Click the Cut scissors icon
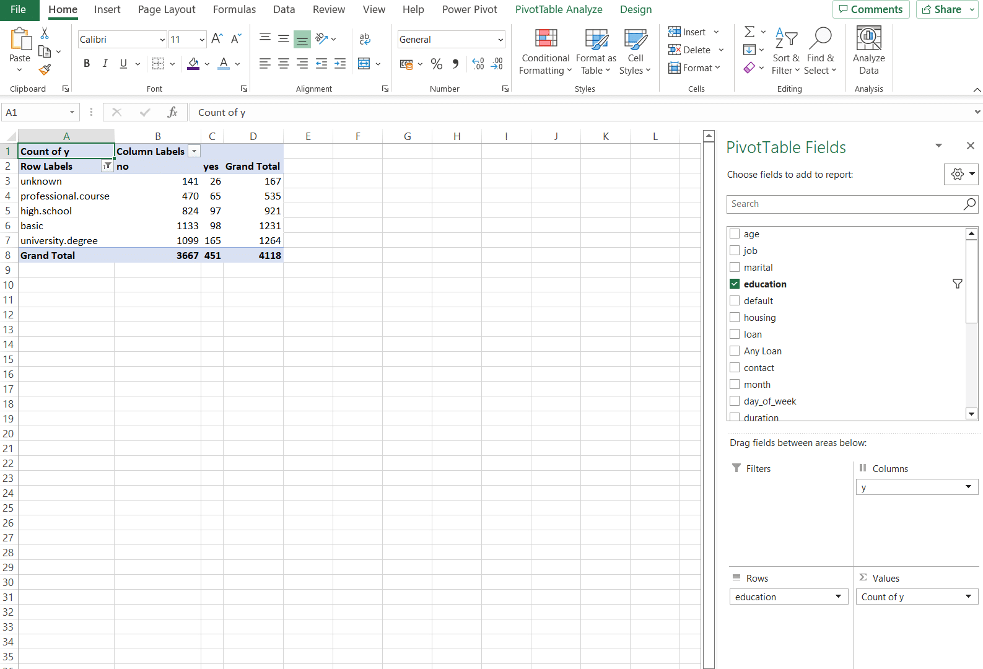This screenshot has height=669, width=983. (45, 33)
